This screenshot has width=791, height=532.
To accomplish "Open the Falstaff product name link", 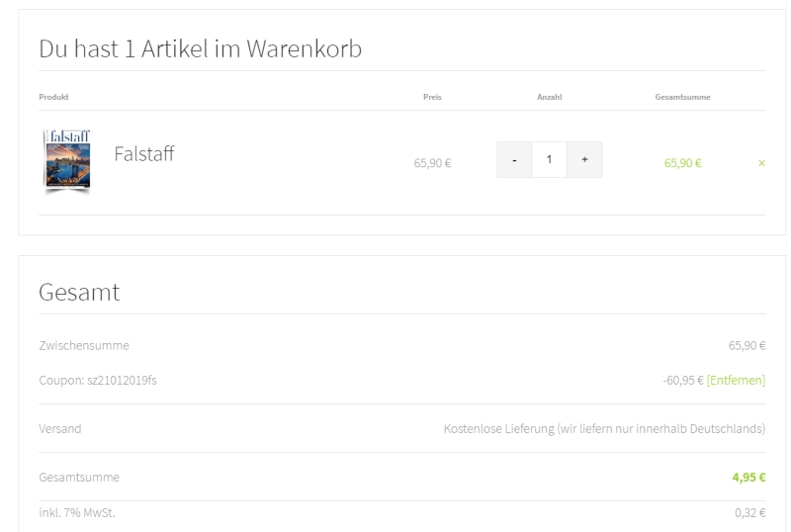I will [144, 154].
